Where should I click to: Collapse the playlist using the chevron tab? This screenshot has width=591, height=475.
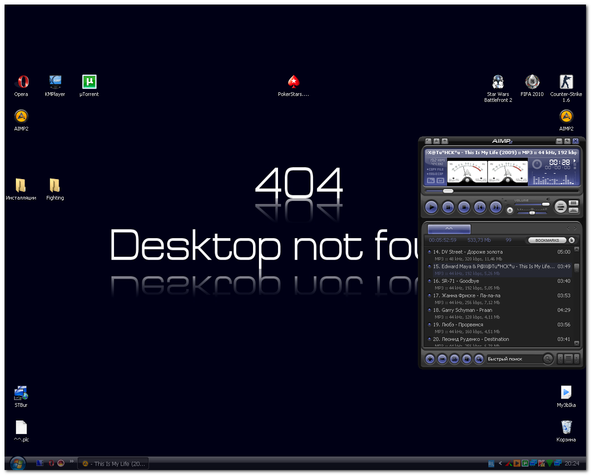449,229
